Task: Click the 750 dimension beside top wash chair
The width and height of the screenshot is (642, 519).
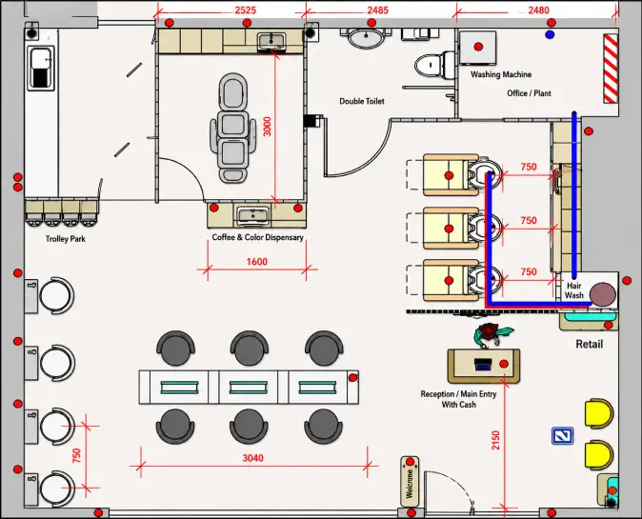Action: coord(529,167)
